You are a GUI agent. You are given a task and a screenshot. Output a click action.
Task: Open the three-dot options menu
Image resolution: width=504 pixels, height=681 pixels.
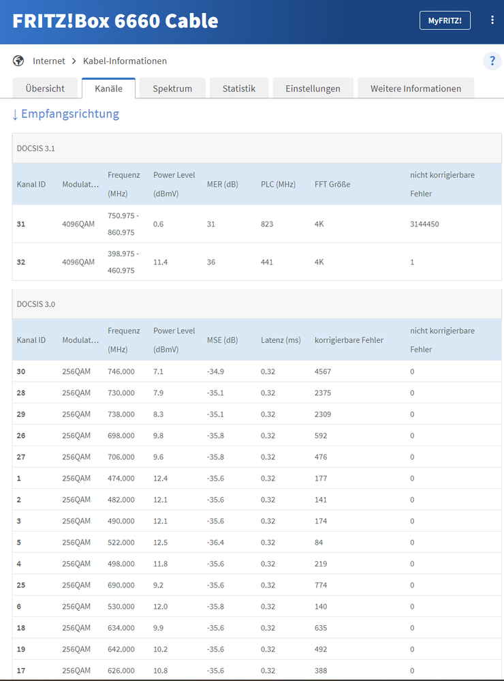(x=492, y=20)
